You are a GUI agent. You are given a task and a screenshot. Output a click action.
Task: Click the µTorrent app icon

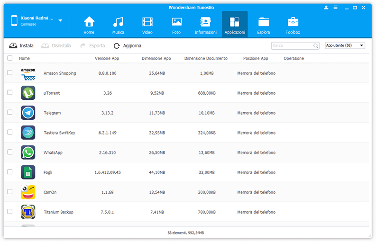click(28, 93)
